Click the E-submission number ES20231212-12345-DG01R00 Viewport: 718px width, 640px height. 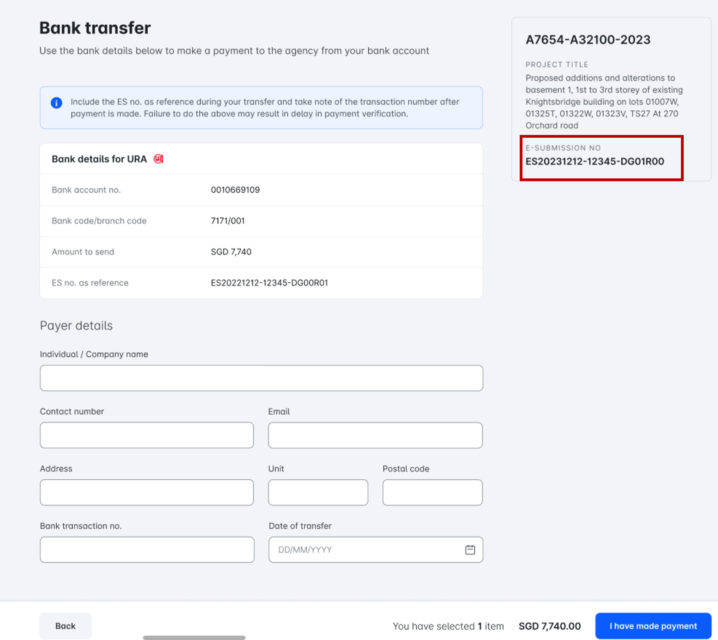click(595, 162)
